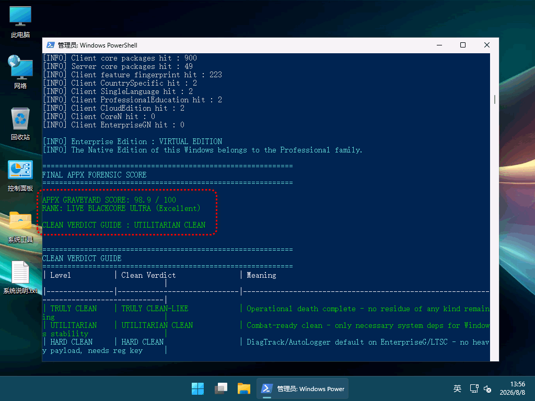Click the 'y payload, needs reg key' wrapped line
Viewport: 535px width, 401px height.
point(92,350)
